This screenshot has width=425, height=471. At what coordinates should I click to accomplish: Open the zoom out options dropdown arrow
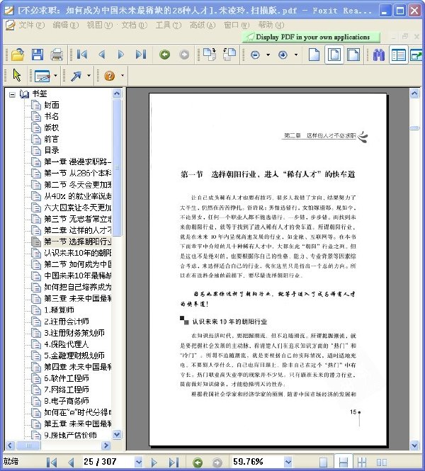[268, 55]
